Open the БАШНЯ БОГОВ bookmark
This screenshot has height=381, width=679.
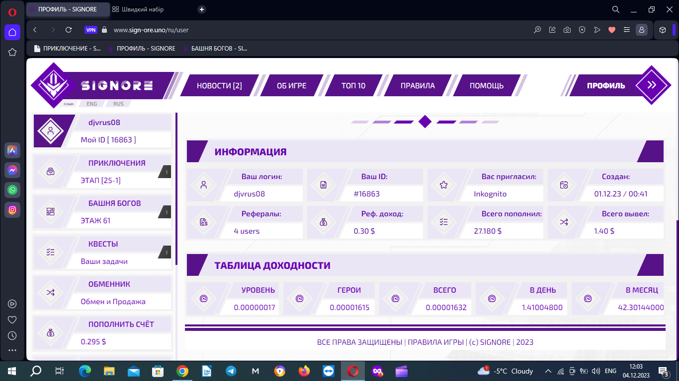[215, 49]
